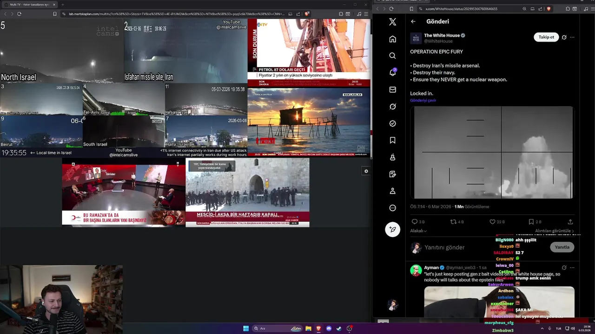Open Discord from the taskbar
The image size is (595, 334).
pos(329,328)
